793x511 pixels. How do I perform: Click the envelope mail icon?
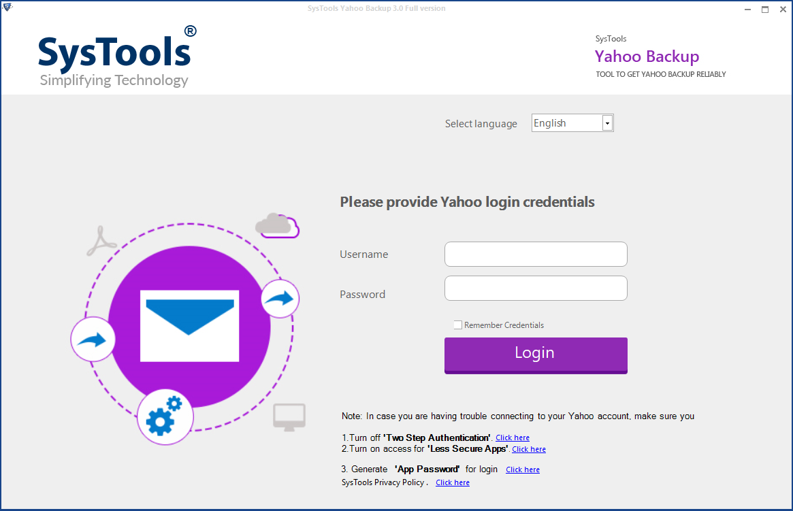tap(189, 326)
